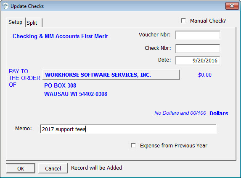Click the Record will be Added status text
The width and height of the screenshot is (241, 178).
click(x=96, y=168)
